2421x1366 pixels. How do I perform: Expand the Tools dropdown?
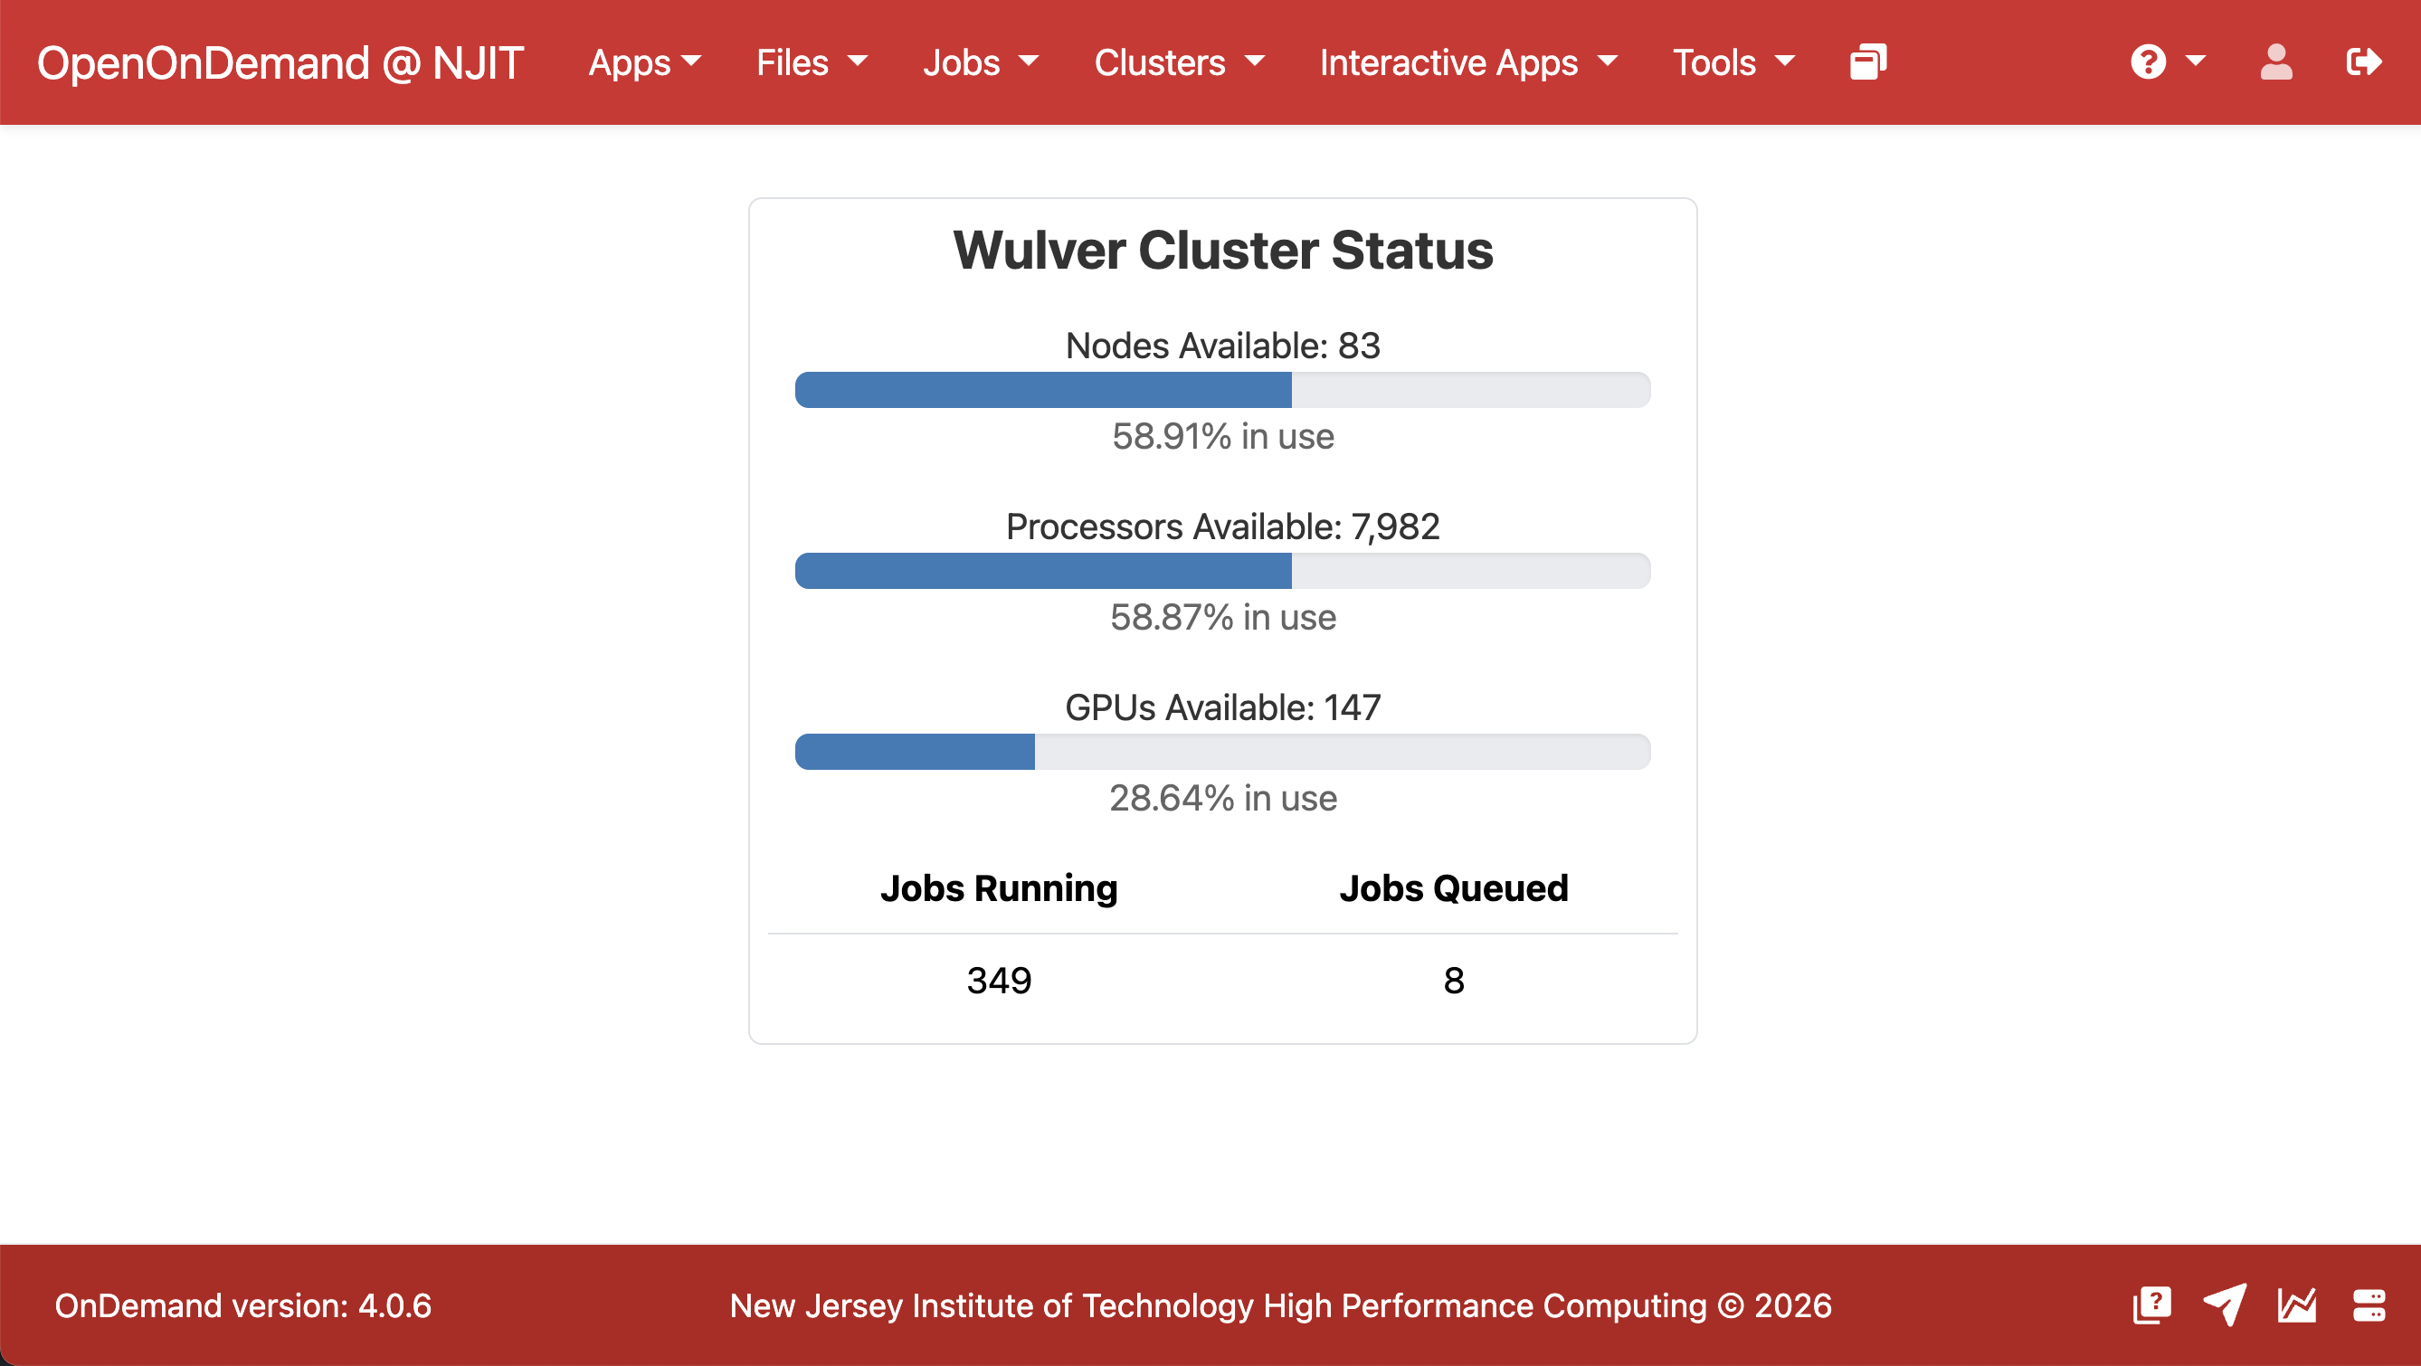pyautogui.click(x=1733, y=62)
